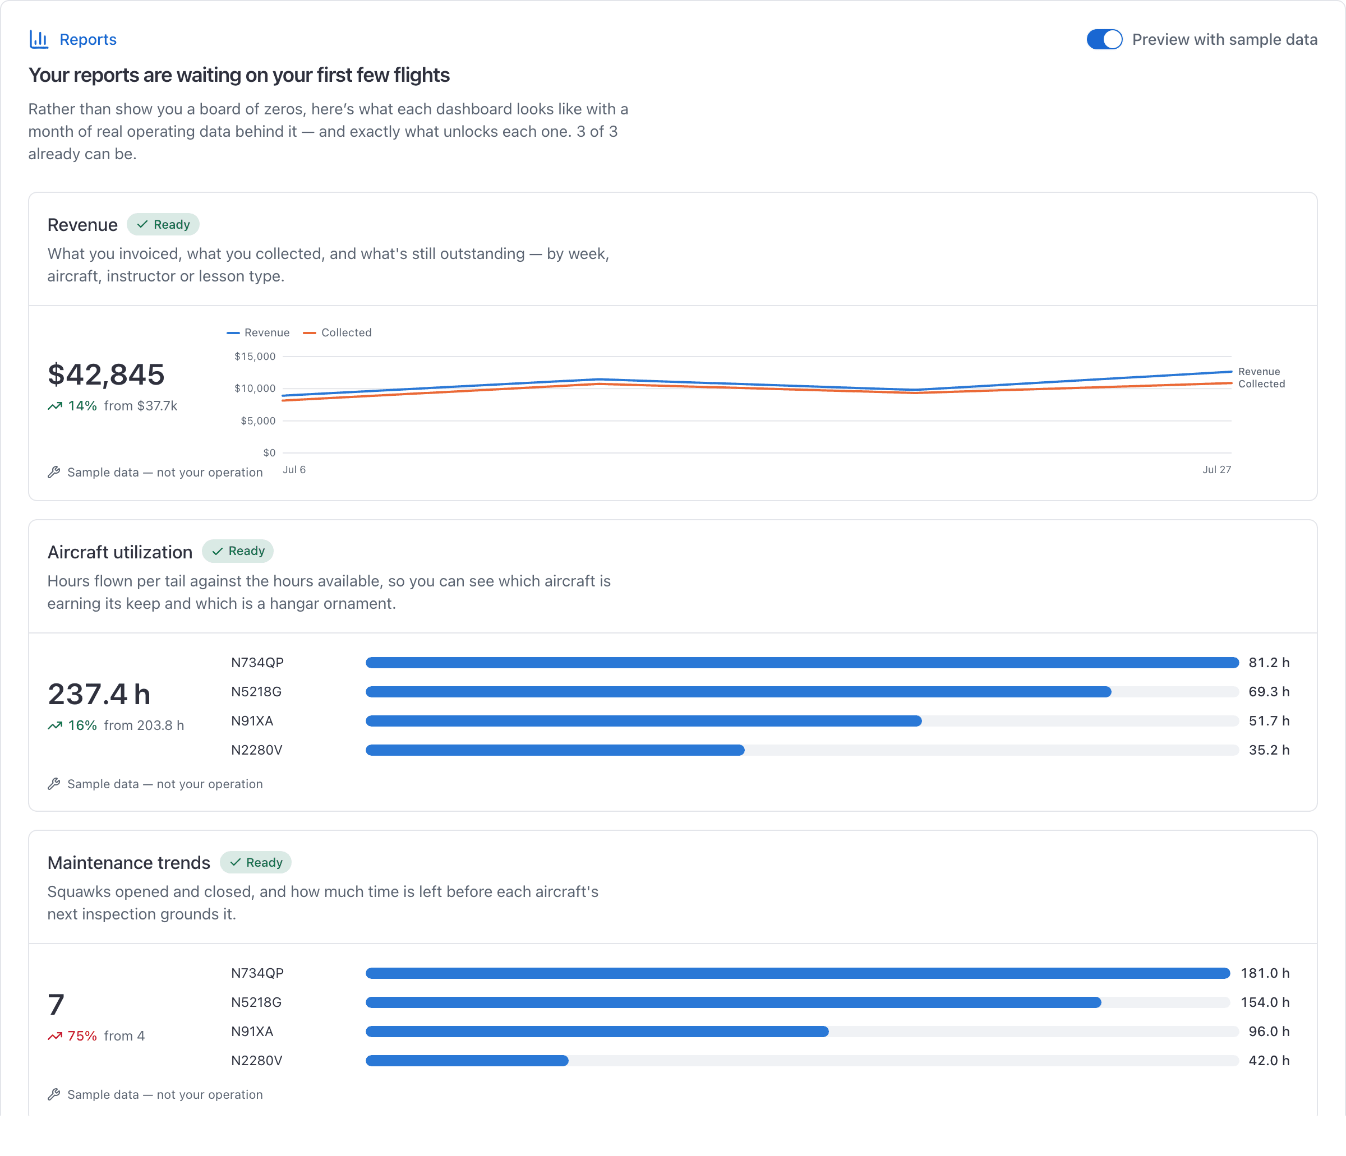The image size is (1346, 1156).
Task: Click the Preview with sample data label
Action: tap(1224, 40)
